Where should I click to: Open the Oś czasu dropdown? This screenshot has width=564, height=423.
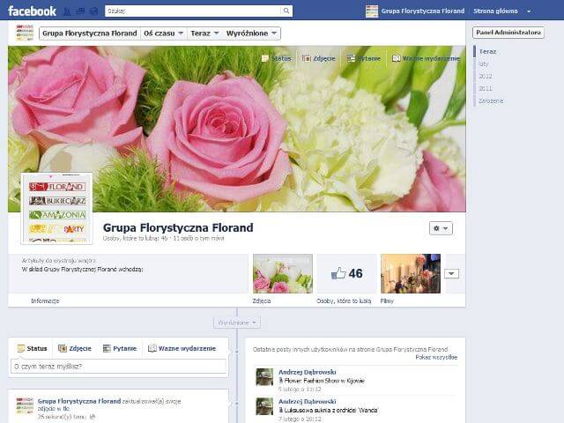click(x=164, y=33)
